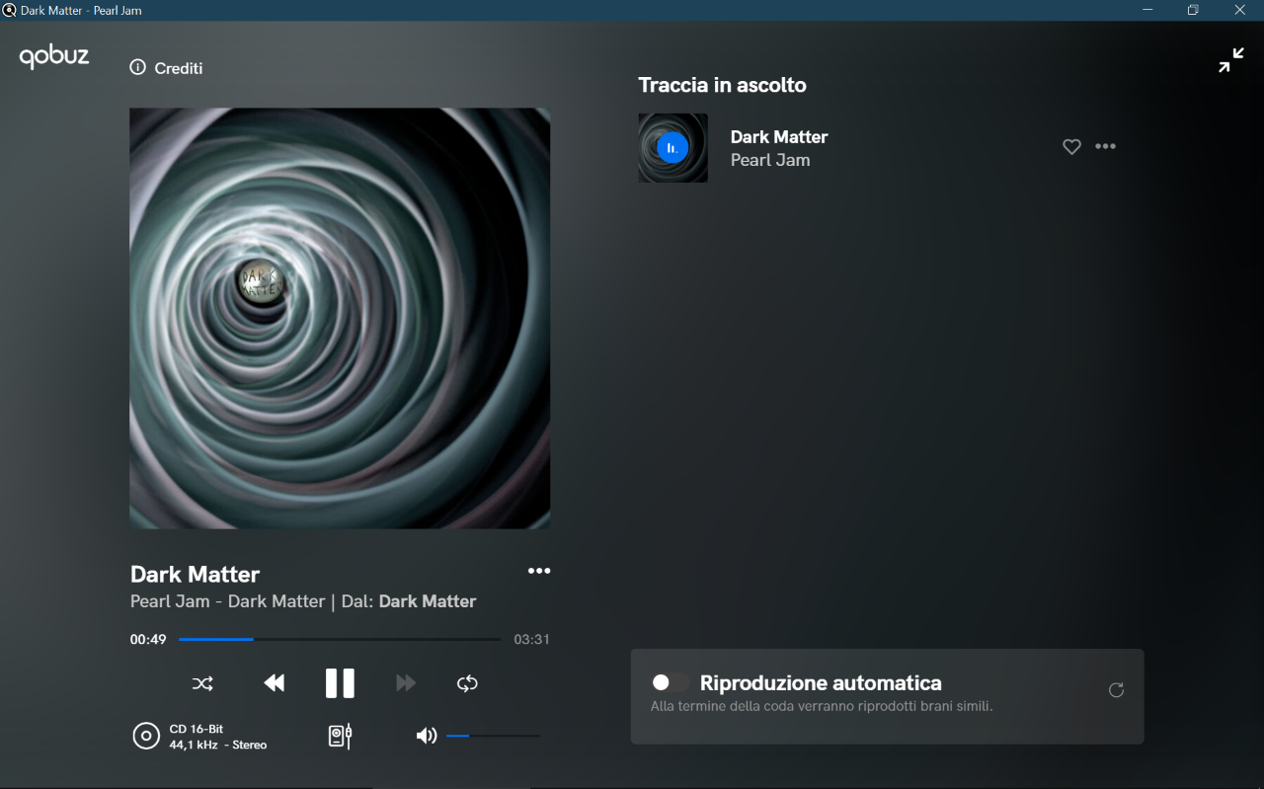Click Pearl Jam artist name in the queue
Screen dimensions: 1264x789
coord(770,160)
